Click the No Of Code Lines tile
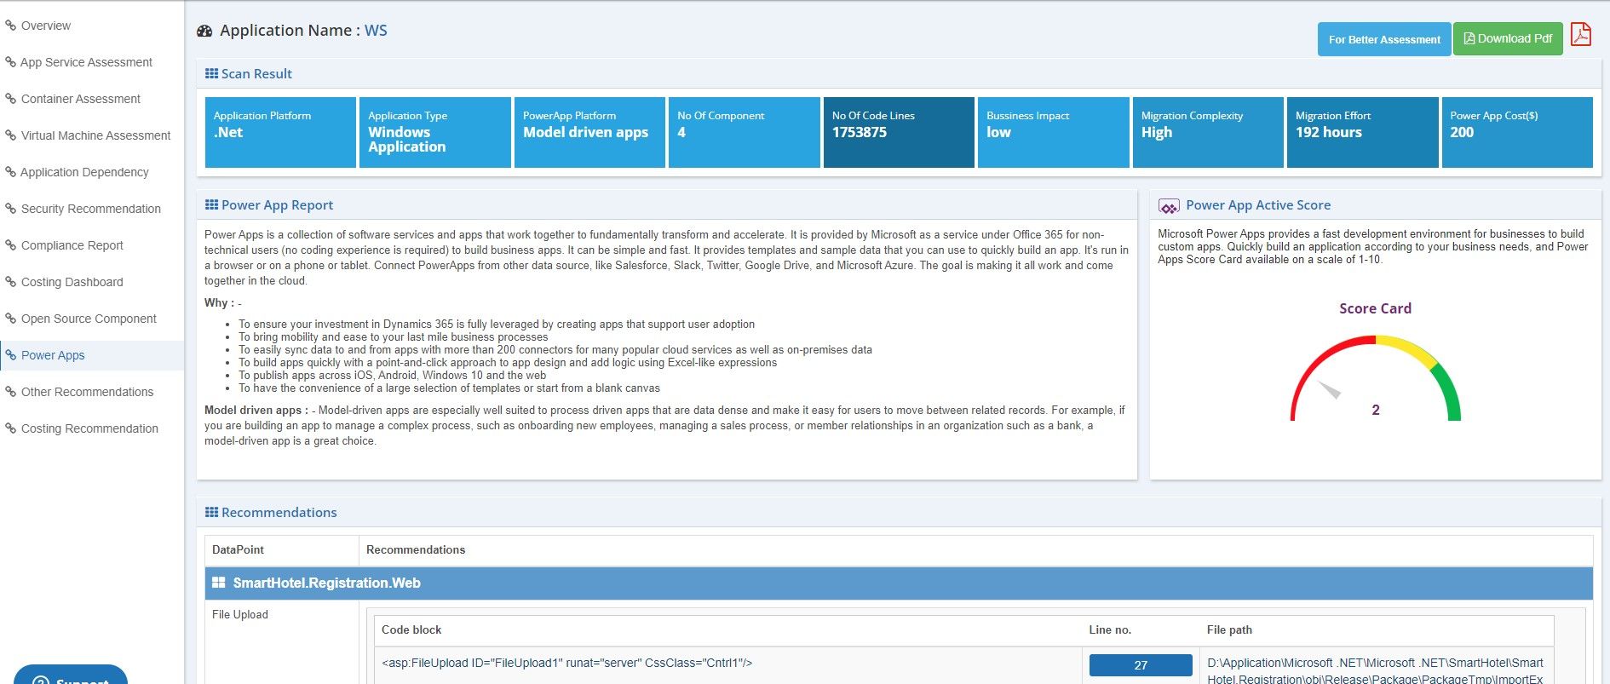1610x684 pixels. (x=899, y=132)
